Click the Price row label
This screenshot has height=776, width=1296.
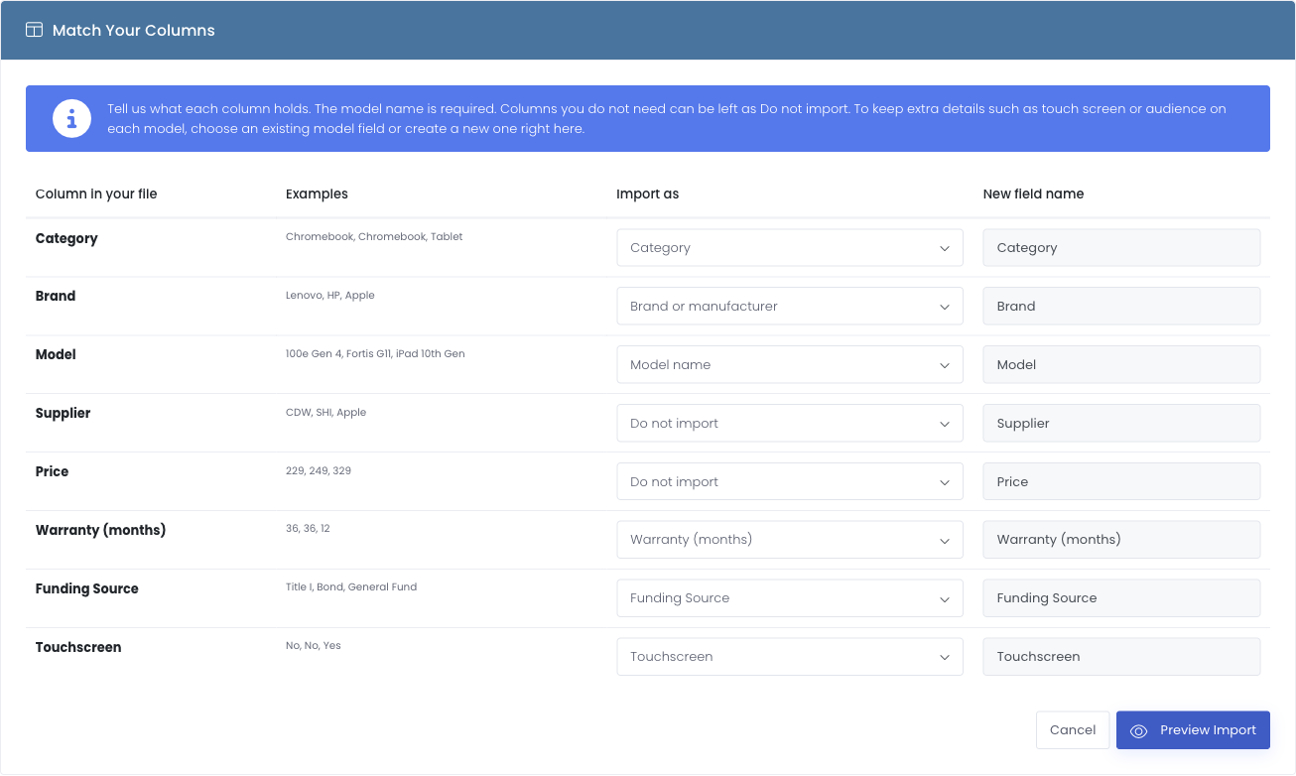[53, 472]
